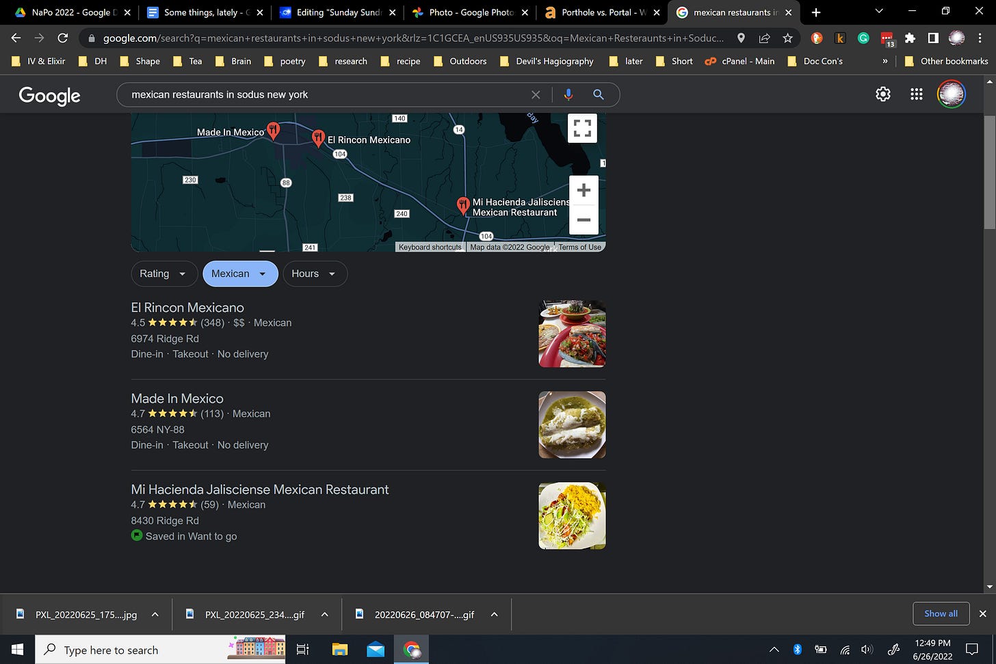Bookmark this page with the star icon
The height and width of the screenshot is (664, 996).
click(x=787, y=38)
